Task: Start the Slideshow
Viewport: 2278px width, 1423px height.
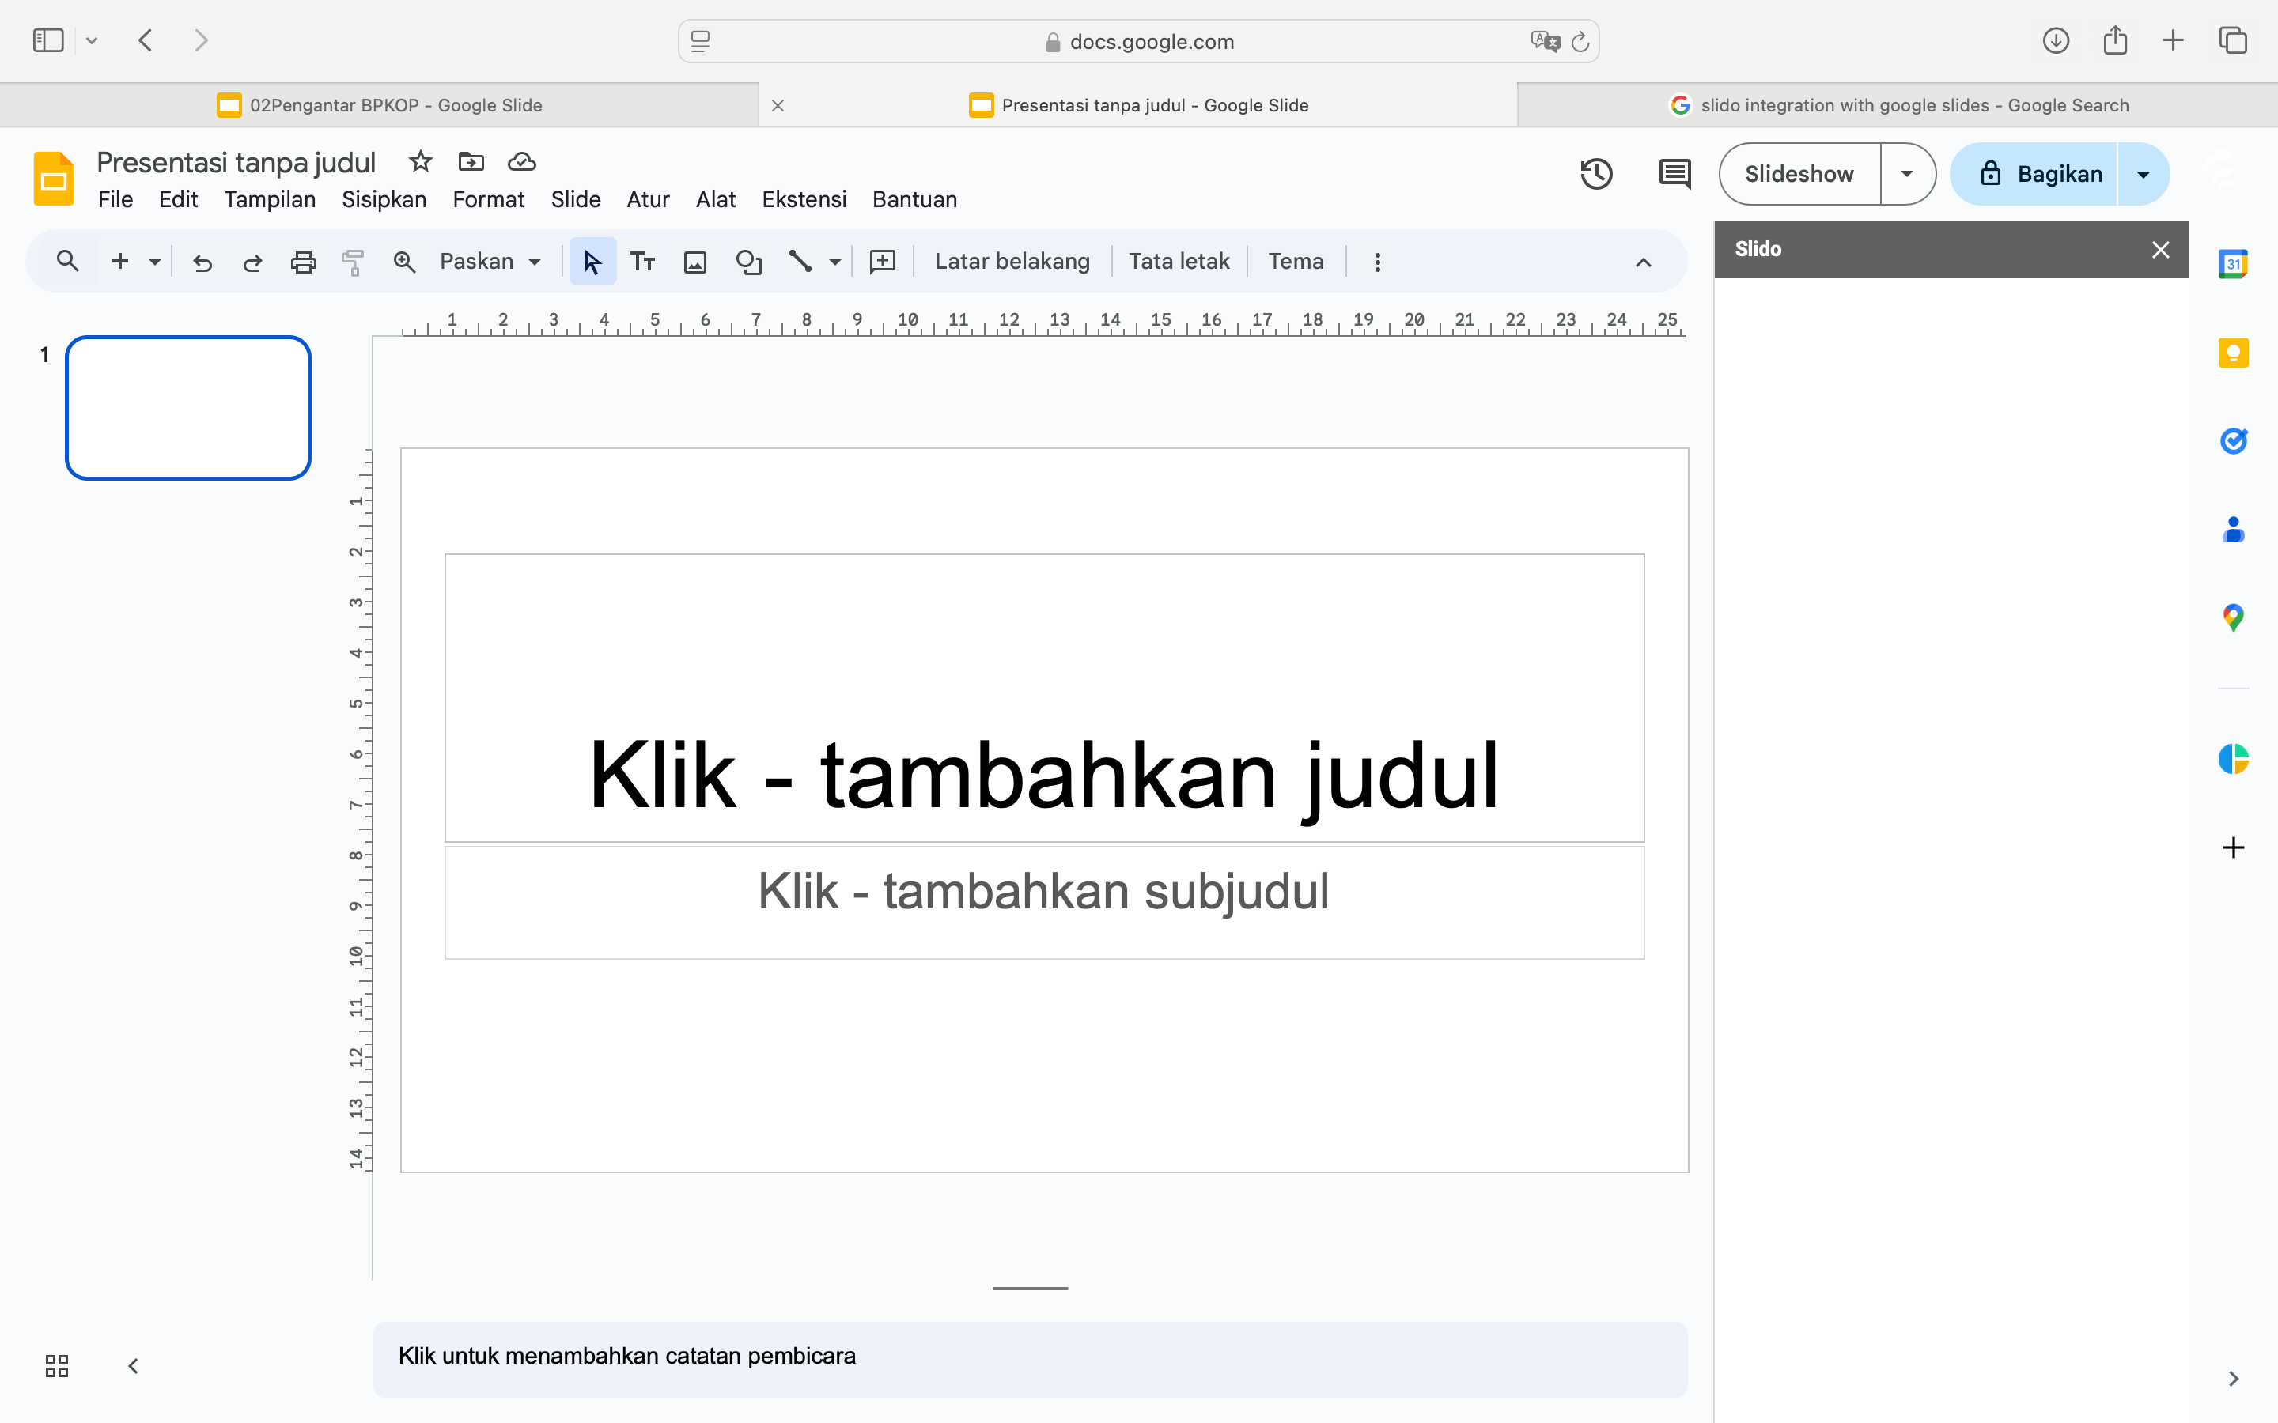Action: click(1799, 174)
